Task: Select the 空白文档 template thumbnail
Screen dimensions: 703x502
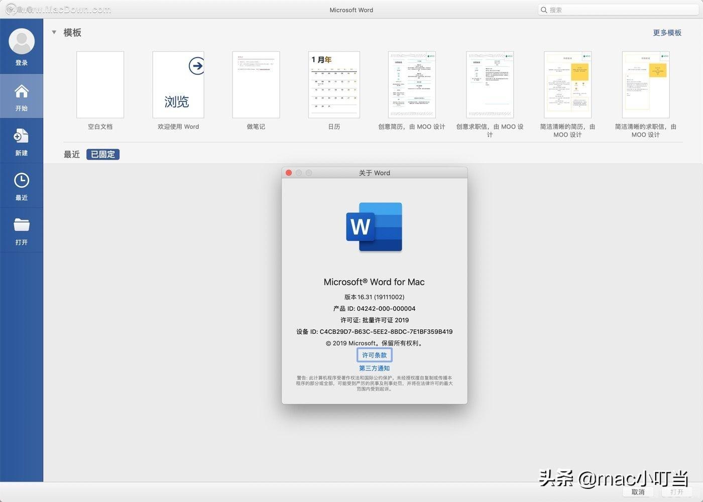Action: point(100,84)
